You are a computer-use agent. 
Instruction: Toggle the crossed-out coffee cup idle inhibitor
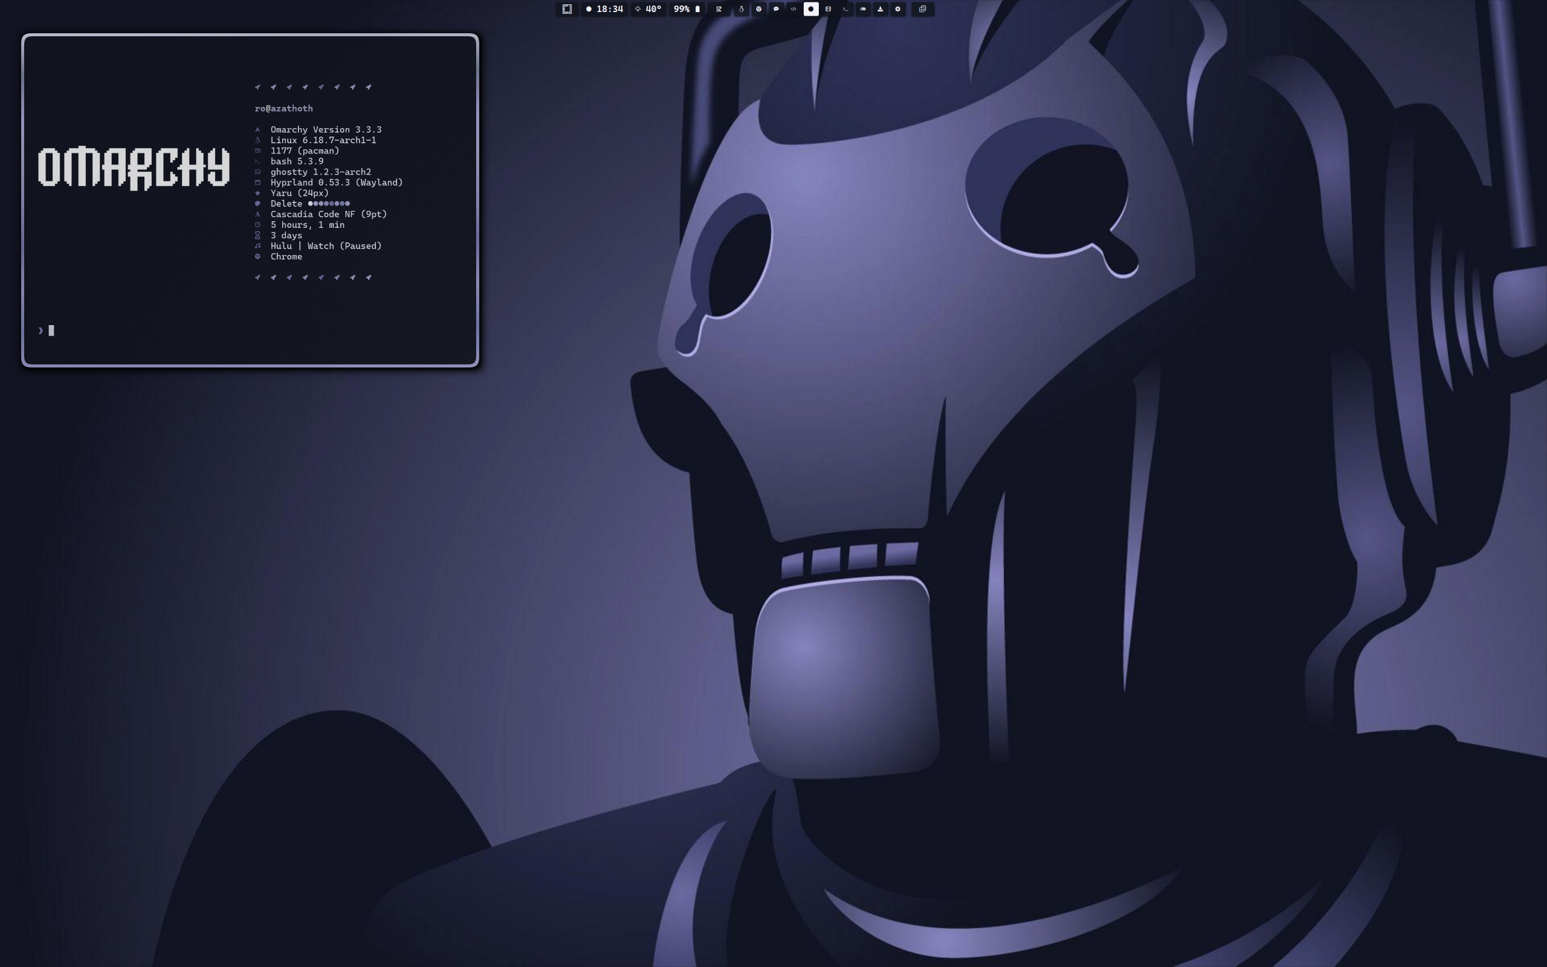coord(719,9)
